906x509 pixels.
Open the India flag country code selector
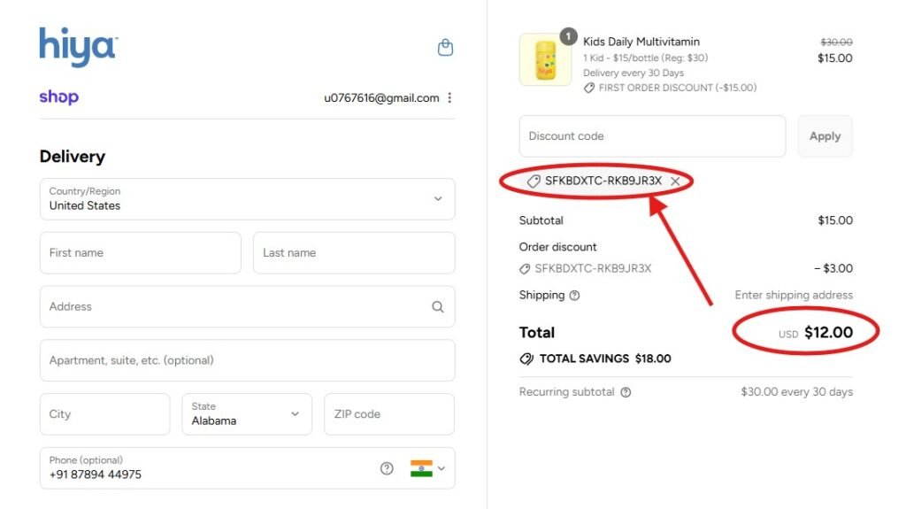pos(427,468)
